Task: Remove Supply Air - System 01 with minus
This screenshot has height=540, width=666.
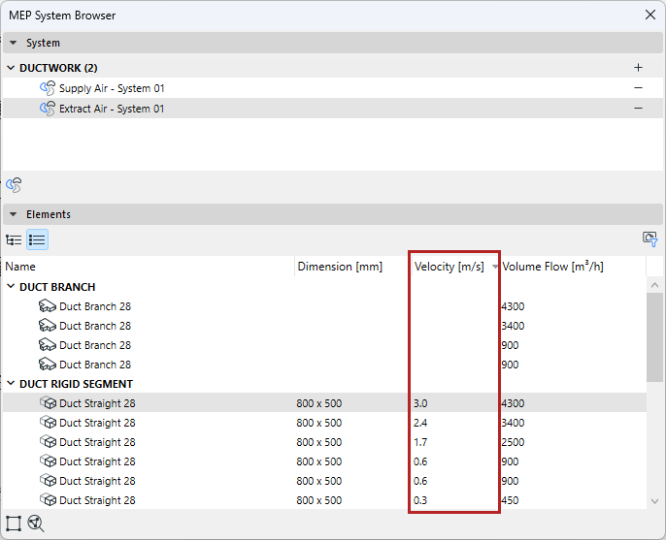Action: (638, 88)
